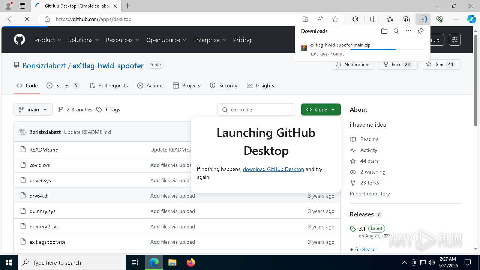Image resolution: width=480 pixels, height=270 pixels.
Task: Click the GitHub logo icon
Action: pyautogui.click(x=19, y=40)
